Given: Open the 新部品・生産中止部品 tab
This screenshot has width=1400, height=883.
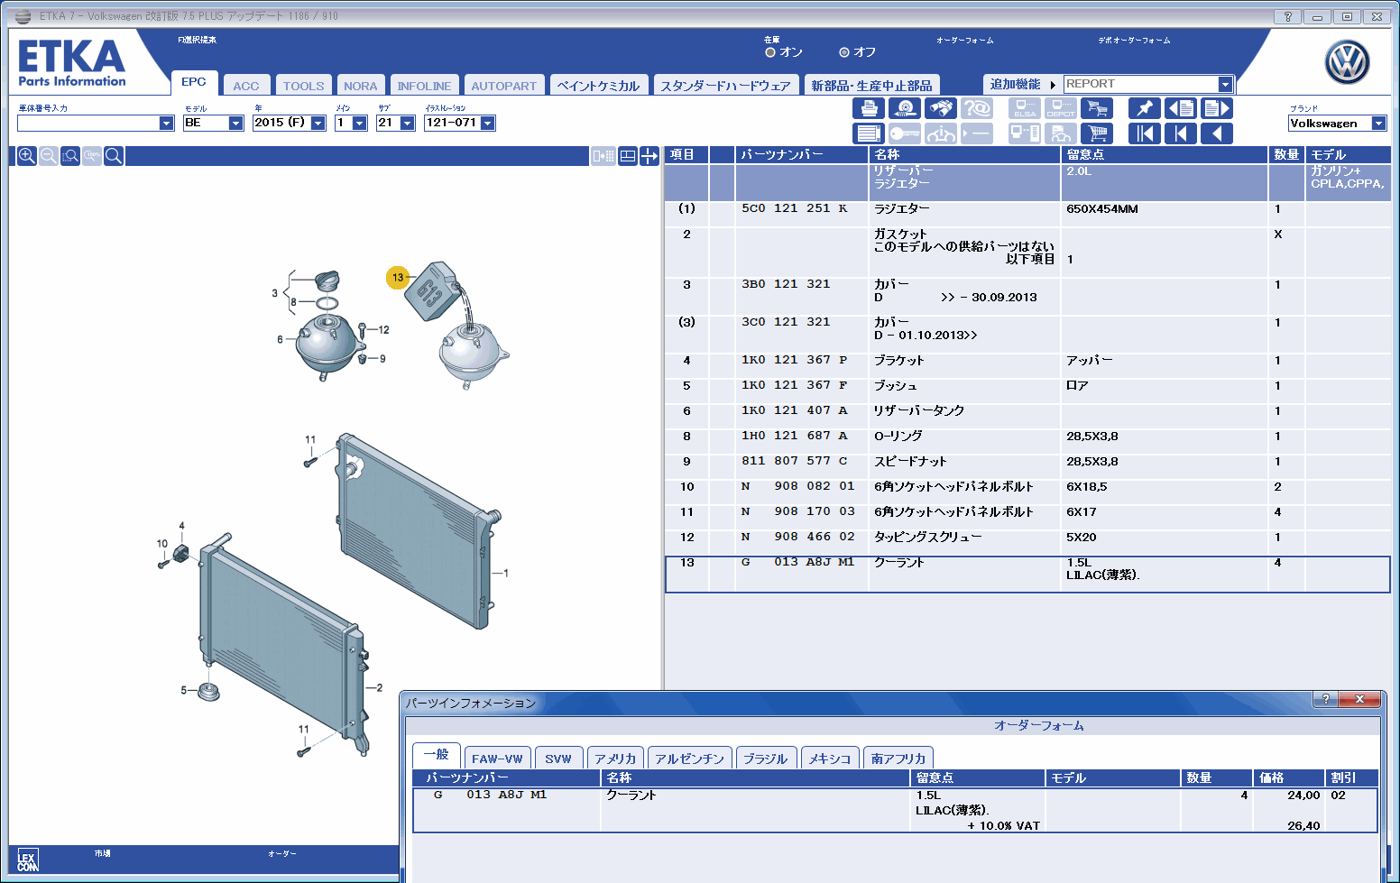Looking at the screenshot, I should click(x=871, y=86).
